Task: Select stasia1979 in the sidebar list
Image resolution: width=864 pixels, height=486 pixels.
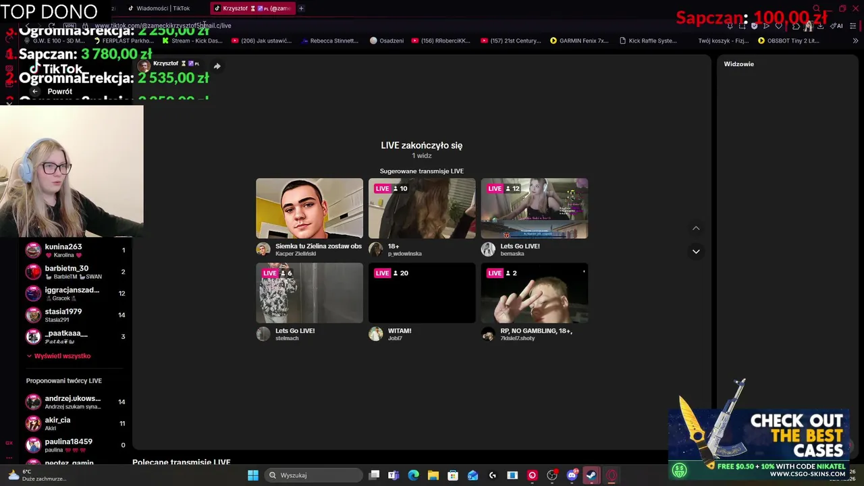Action: click(x=76, y=315)
